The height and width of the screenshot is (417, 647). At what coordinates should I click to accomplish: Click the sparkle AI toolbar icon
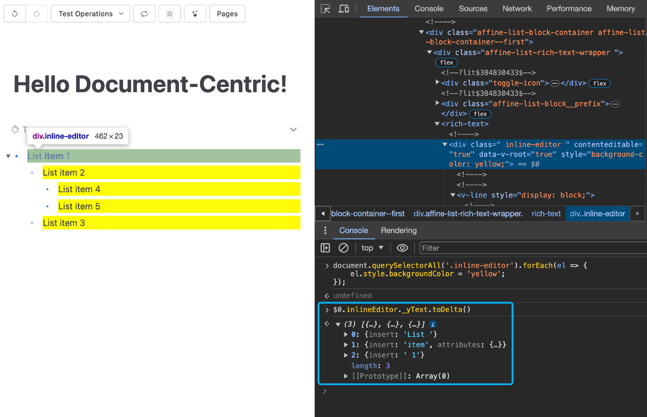point(195,13)
